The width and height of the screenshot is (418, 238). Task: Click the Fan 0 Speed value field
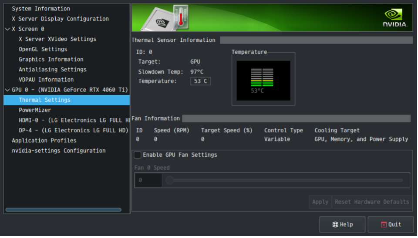[x=148, y=180]
